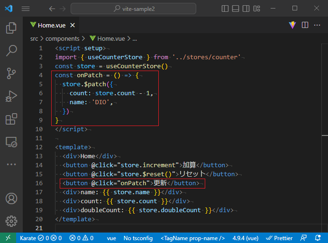
Task: Click the src breadcrumb
Action: pyautogui.click(x=34, y=39)
